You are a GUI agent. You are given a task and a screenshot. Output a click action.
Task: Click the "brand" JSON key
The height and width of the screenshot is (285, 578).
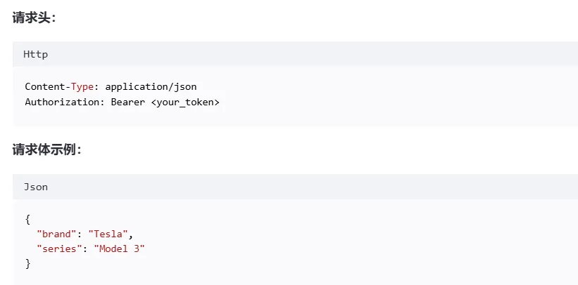click(56, 234)
